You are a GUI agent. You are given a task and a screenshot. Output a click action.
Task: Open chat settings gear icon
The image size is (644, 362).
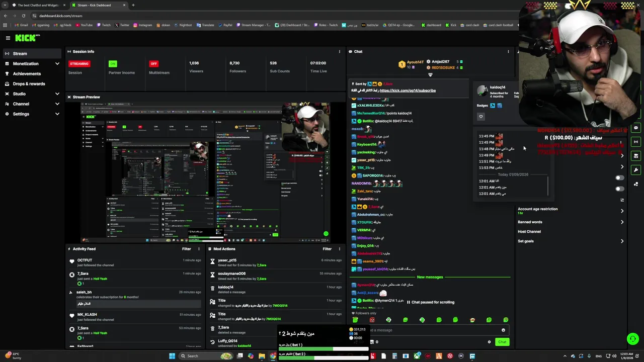tap(489, 342)
